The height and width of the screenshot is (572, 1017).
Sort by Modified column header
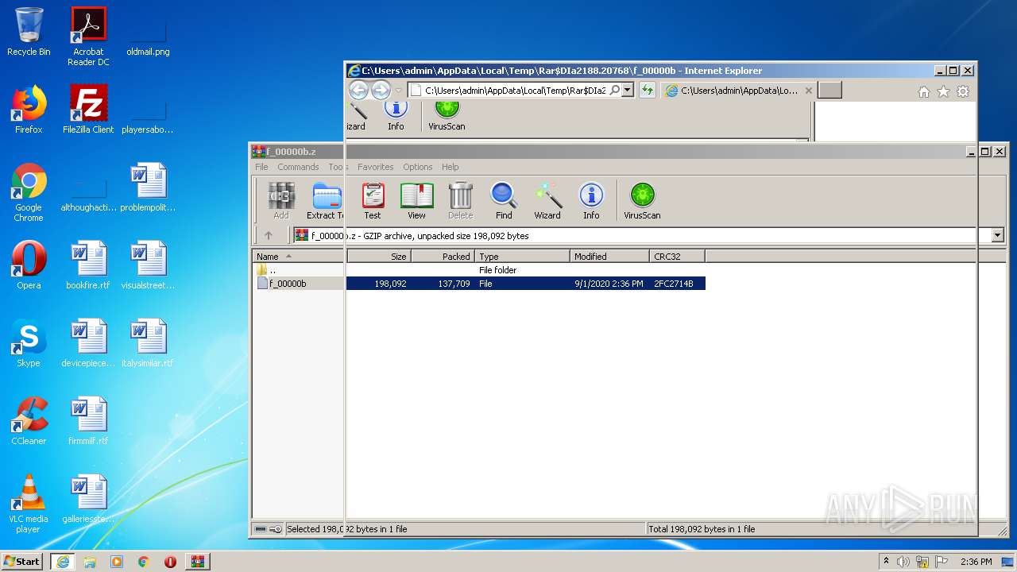(x=610, y=257)
